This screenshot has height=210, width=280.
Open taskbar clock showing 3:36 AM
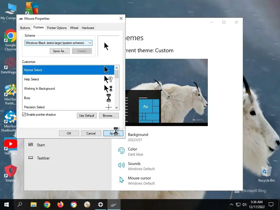[x=256, y=205]
